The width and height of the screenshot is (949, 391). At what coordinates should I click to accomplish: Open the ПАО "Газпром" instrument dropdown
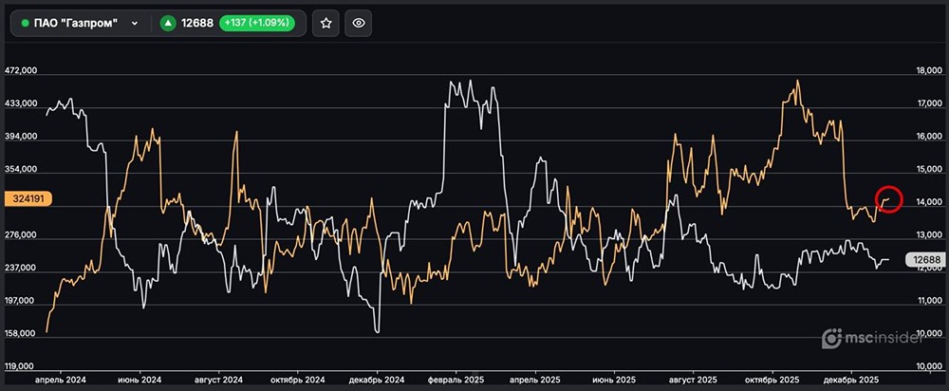(x=80, y=23)
